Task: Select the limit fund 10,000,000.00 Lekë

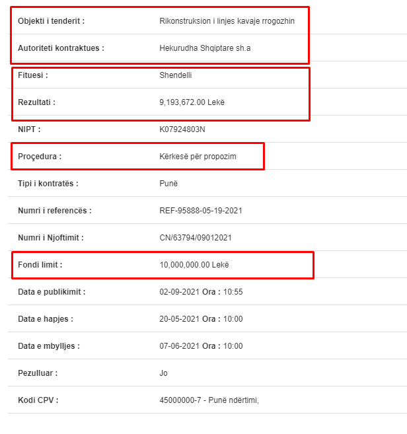Action: (x=194, y=265)
